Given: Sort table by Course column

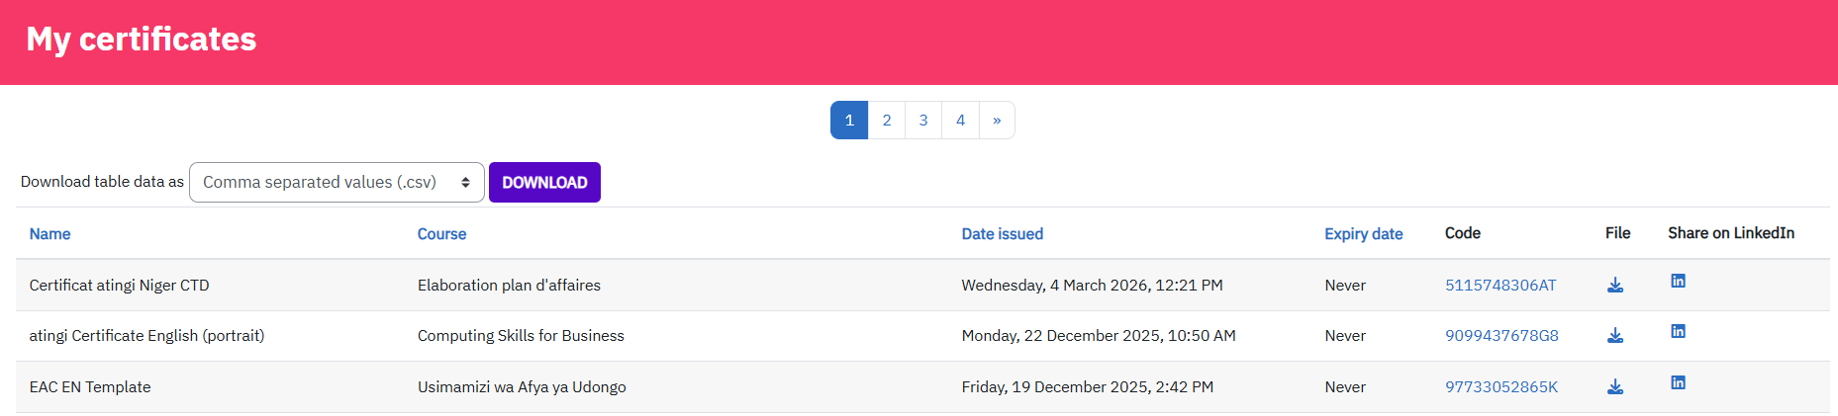Looking at the screenshot, I should click(441, 234).
